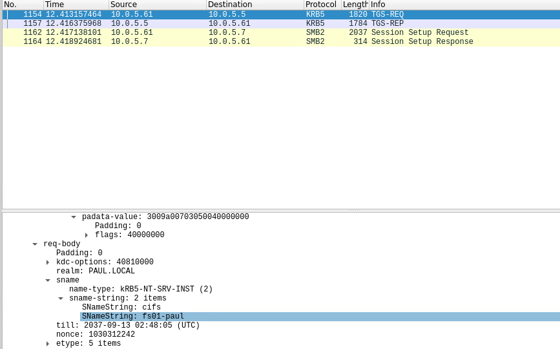Sort by the Protocol column header
The width and height of the screenshot is (560, 349).
coord(322,5)
